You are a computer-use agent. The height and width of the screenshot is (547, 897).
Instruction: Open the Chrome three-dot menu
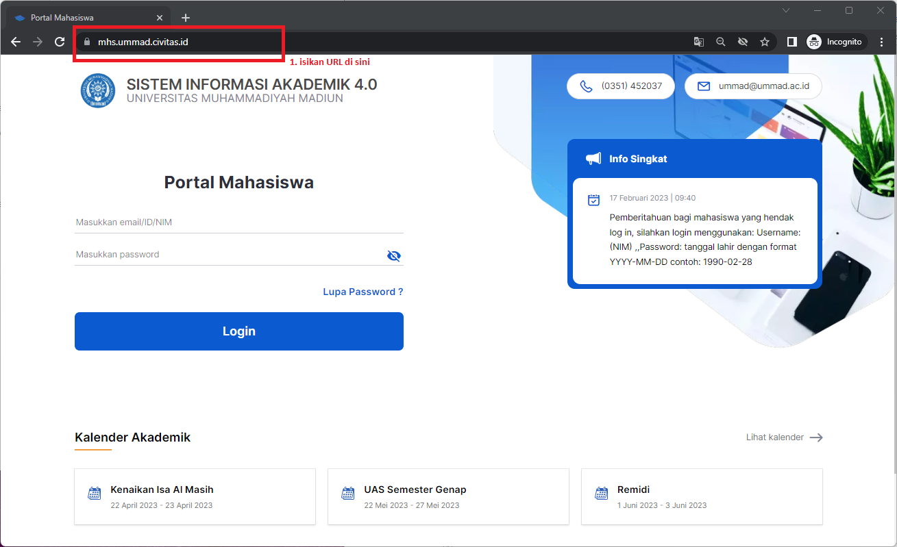point(881,42)
